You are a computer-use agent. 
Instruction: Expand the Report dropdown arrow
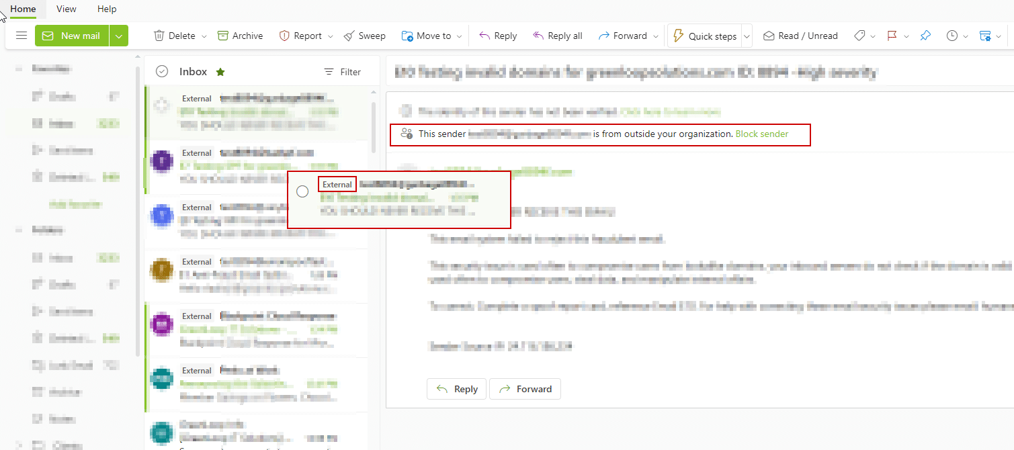tap(330, 36)
